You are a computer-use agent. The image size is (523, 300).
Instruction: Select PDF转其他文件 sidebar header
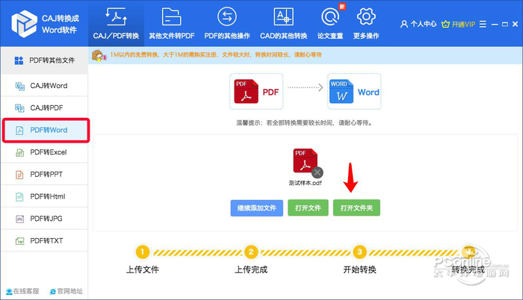[x=44, y=60]
